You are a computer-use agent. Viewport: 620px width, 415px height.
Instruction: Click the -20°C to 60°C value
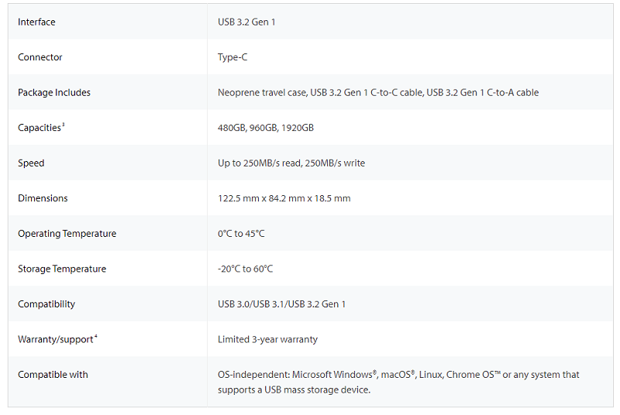(245, 269)
